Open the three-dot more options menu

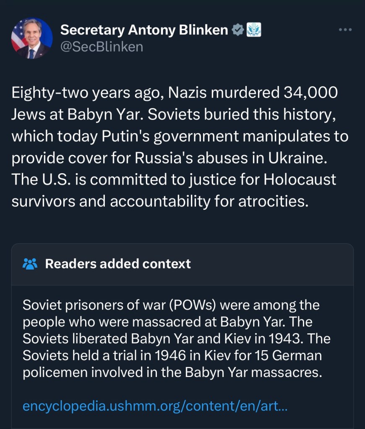pyautogui.click(x=345, y=29)
